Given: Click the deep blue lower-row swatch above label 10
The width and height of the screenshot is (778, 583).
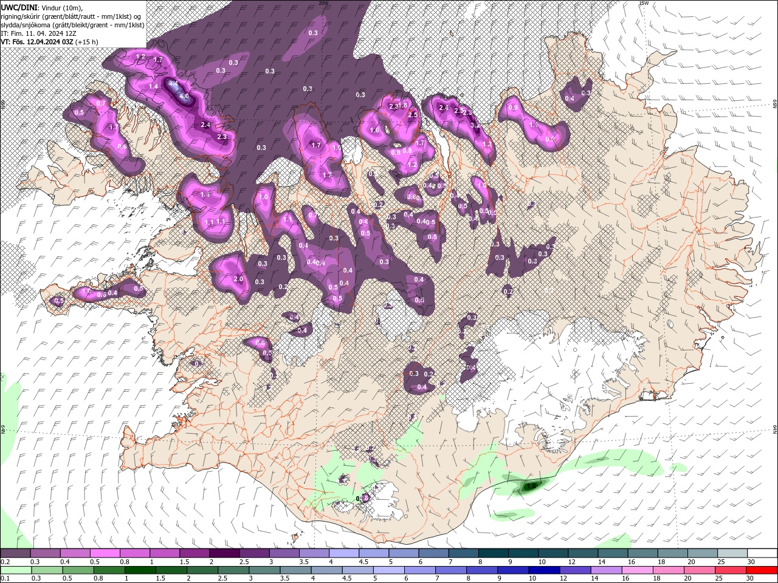Looking at the screenshot, I should click(x=544, y=570).
